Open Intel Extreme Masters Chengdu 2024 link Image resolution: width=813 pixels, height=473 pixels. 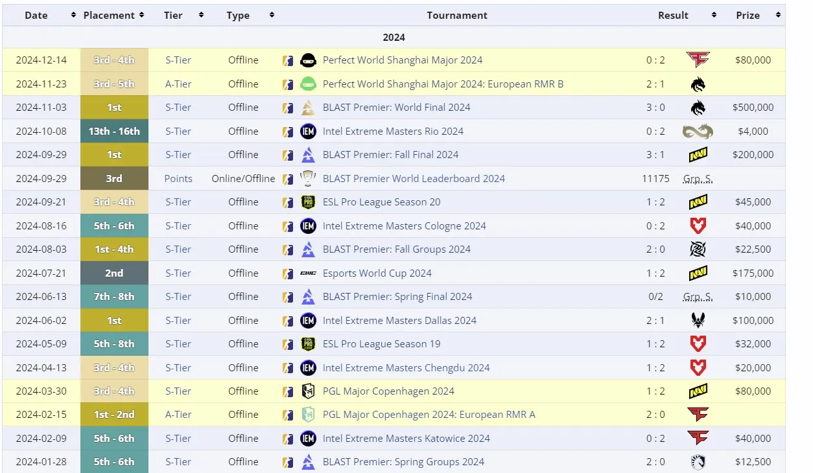406,367
